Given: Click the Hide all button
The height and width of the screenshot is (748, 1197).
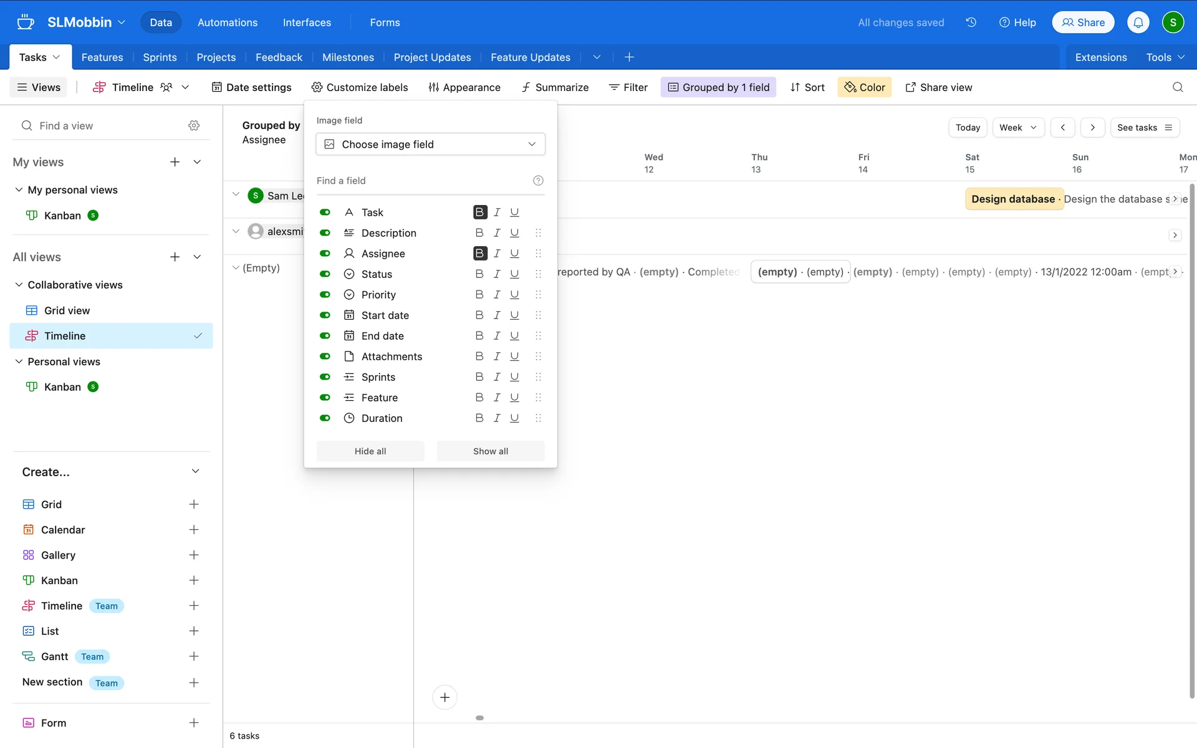Looking at the screenshot, I should (x=370, y=451).
